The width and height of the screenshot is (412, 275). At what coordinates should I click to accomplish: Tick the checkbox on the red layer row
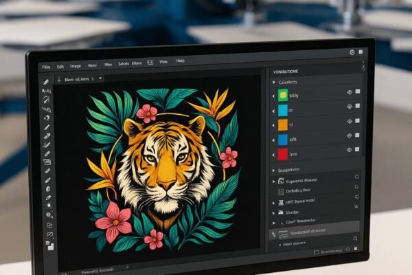point(357,149)
